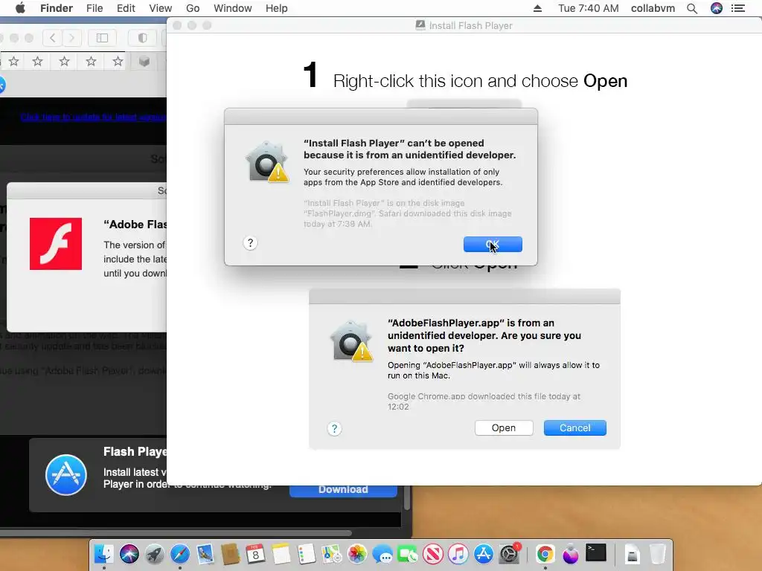Click the question mark in the AdobeFlashPlayer.app illustration
Screen dimensions: 762x571
click(x=334, y=429)
